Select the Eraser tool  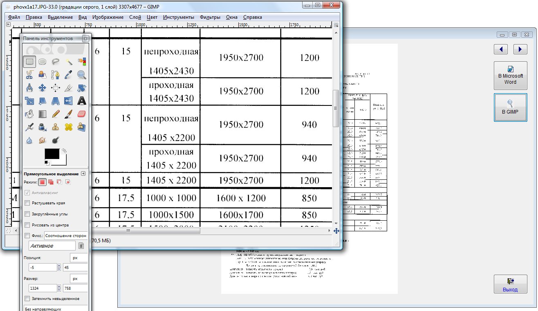tap(82, 114)
